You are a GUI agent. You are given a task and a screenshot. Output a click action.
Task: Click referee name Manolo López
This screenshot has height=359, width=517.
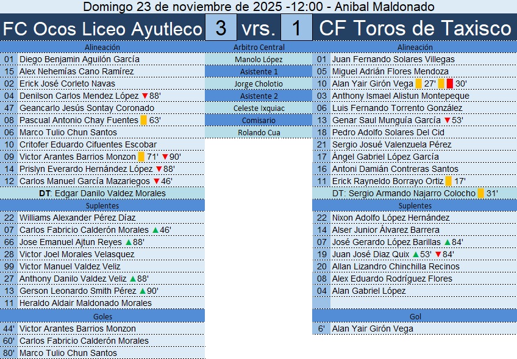pos(258,59)
